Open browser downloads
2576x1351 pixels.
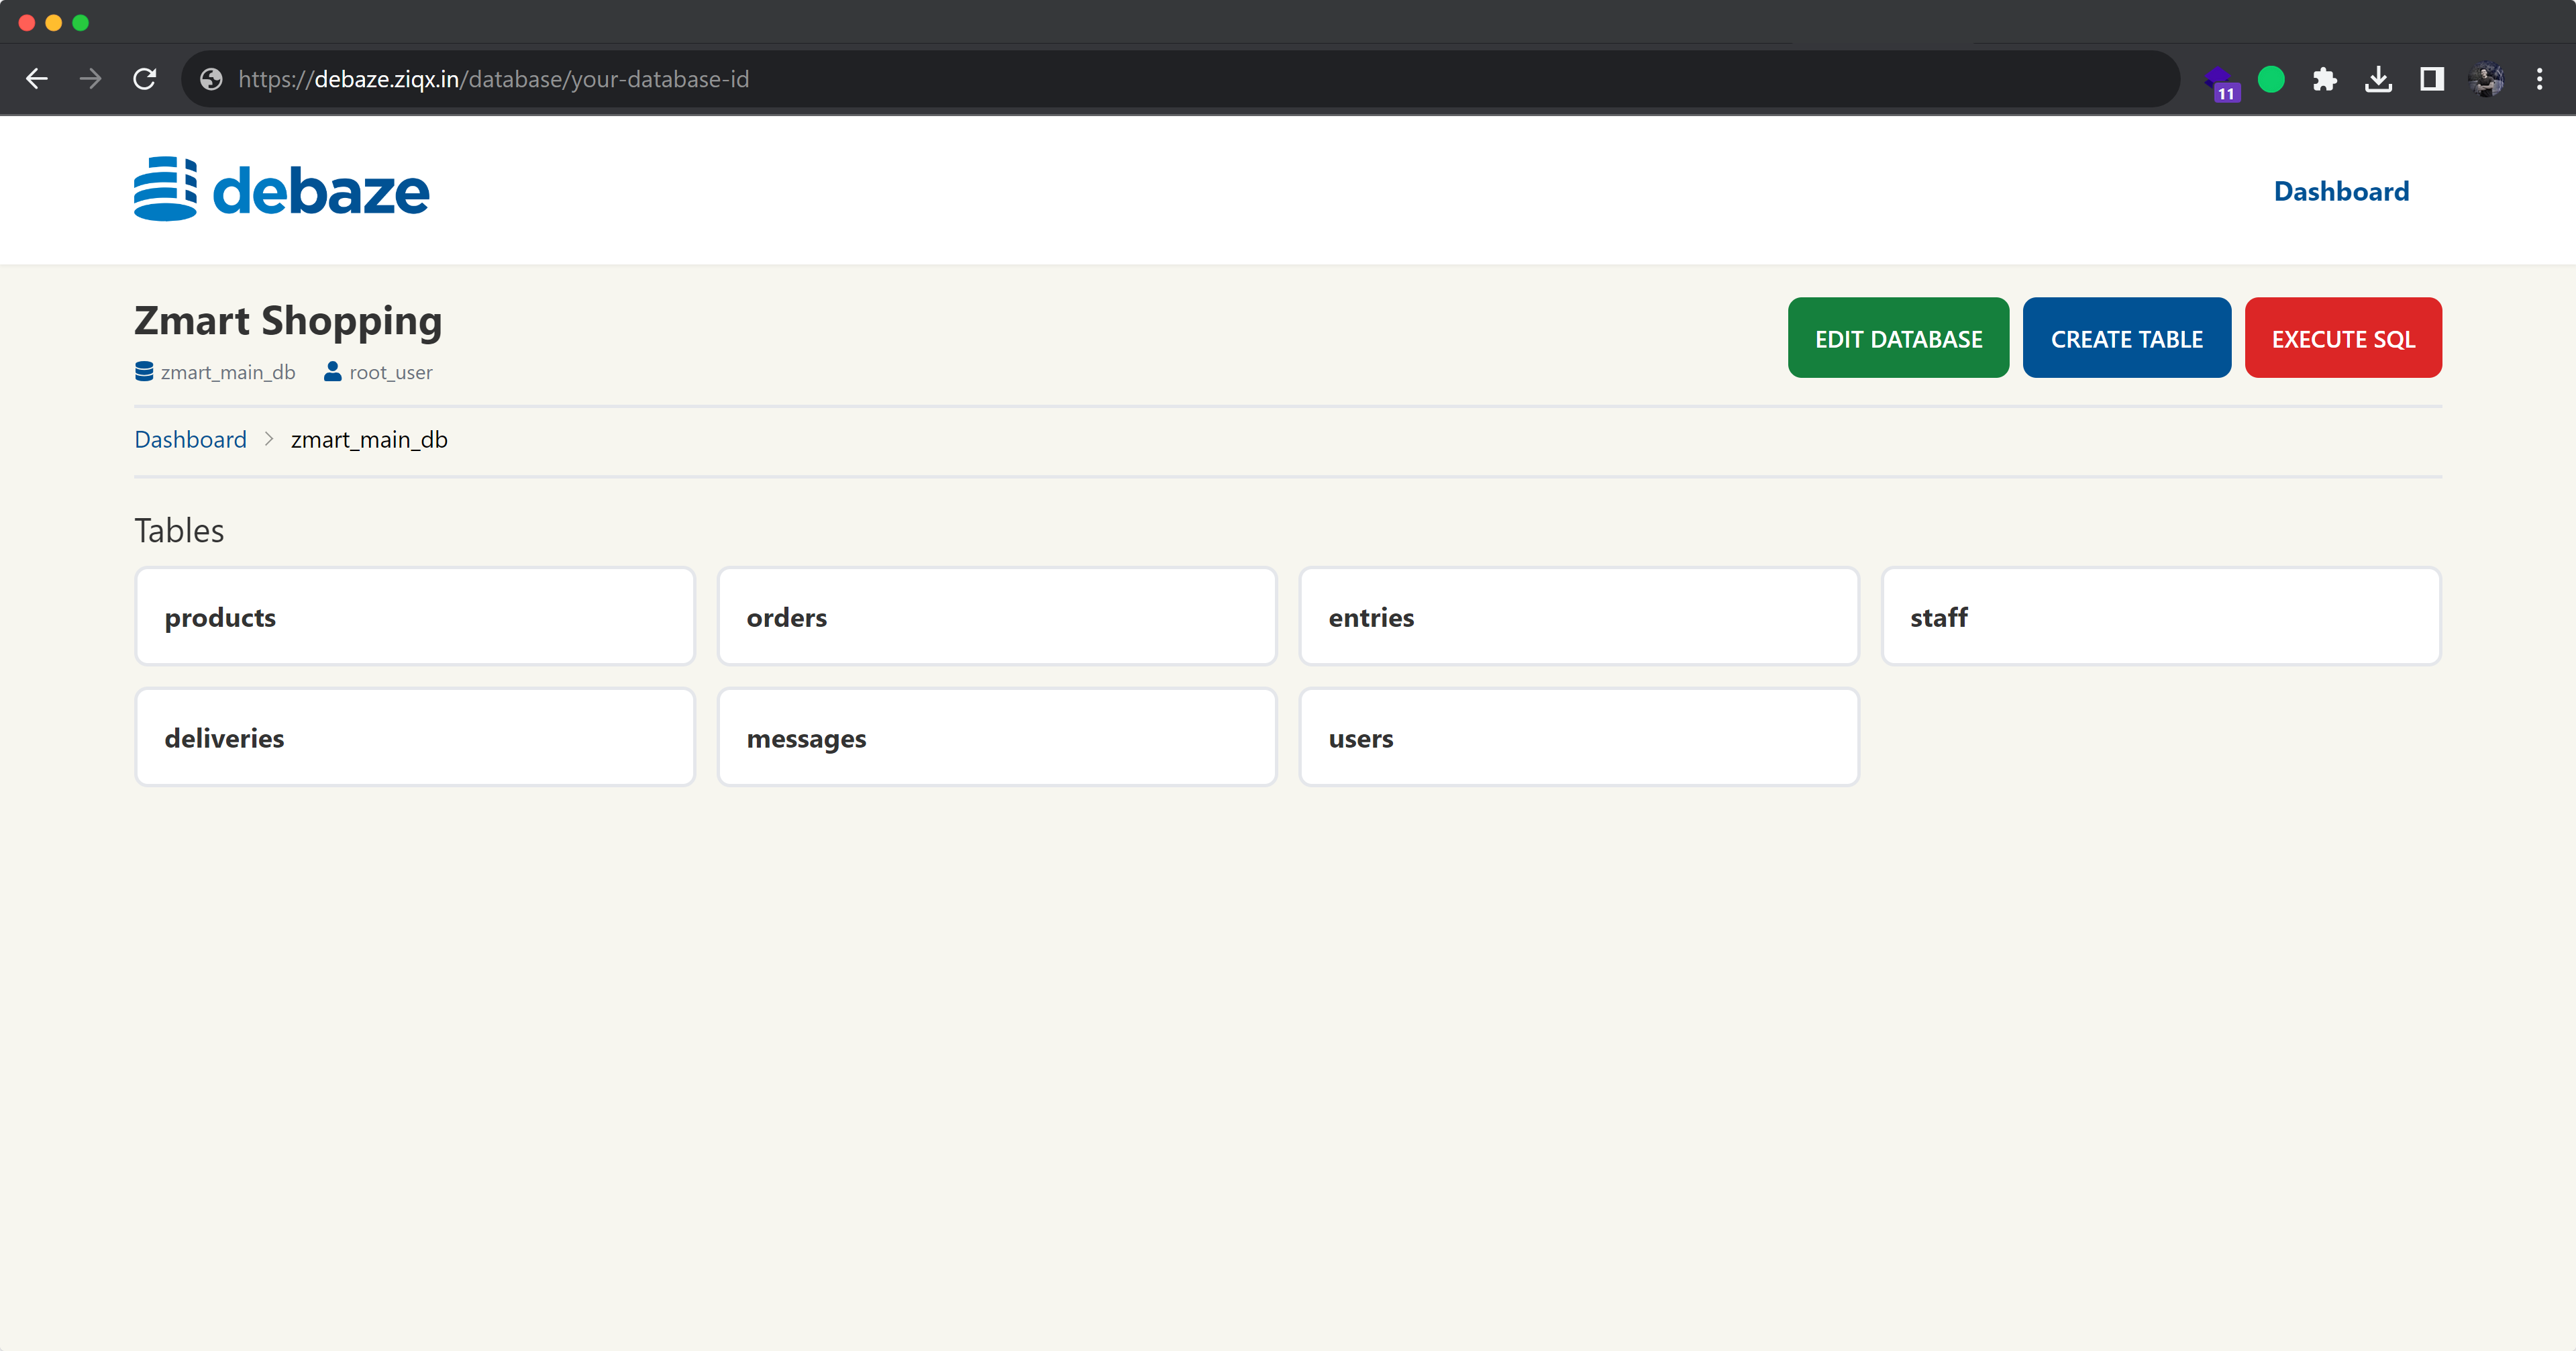point(2378,79)
